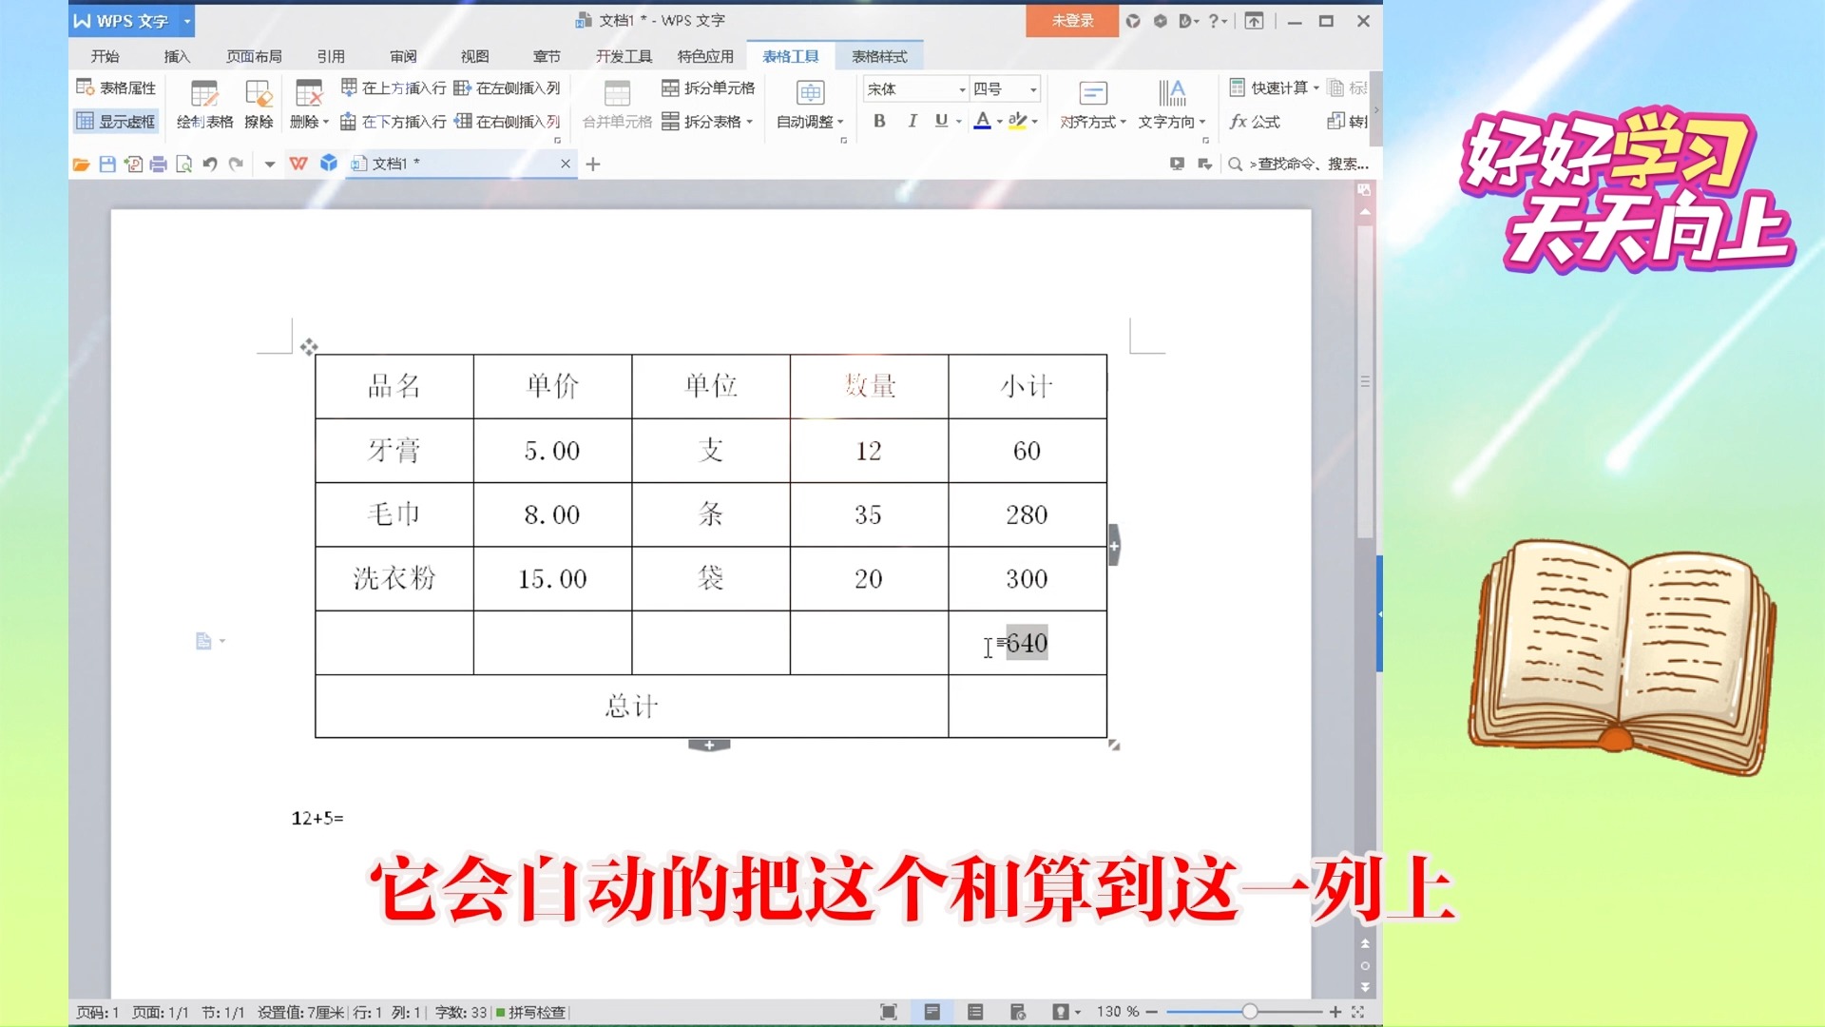Open the 插入 ribbon tab

coord(177,56)
